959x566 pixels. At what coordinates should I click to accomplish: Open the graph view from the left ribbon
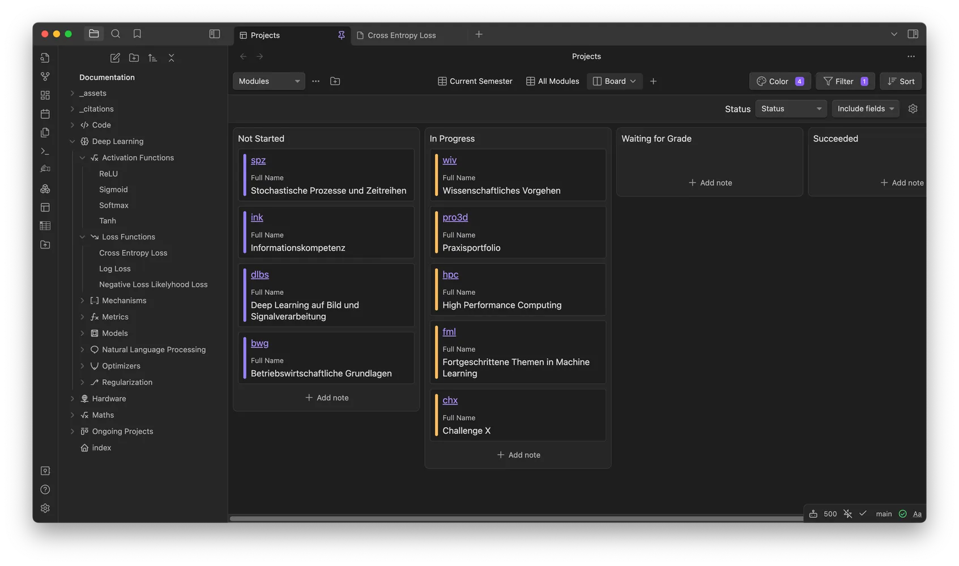[45, 76]
